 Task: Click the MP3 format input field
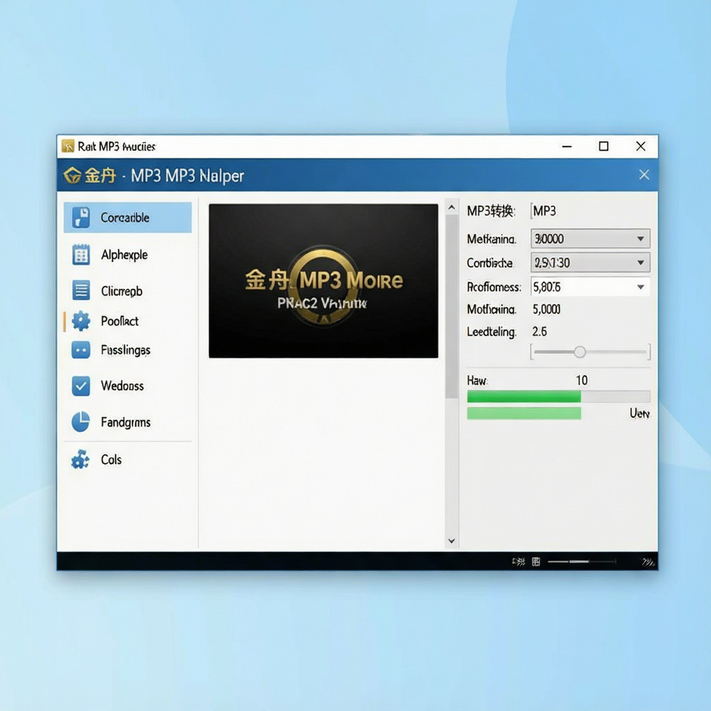(x=590, y=211)
